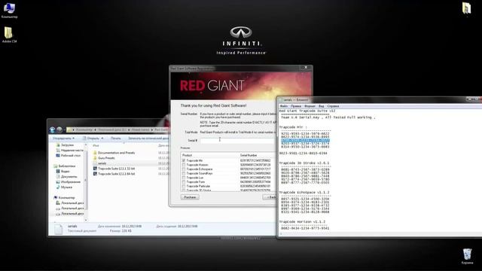This screenshot has height=271, width=482.
Task: Click the Purchase button in Red Giant dialog
Action: [x=190, y=197]
